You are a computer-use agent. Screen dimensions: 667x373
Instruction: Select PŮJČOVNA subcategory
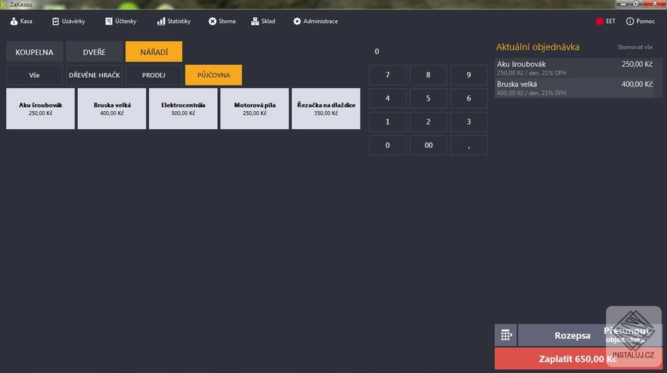tap(214, 75)
